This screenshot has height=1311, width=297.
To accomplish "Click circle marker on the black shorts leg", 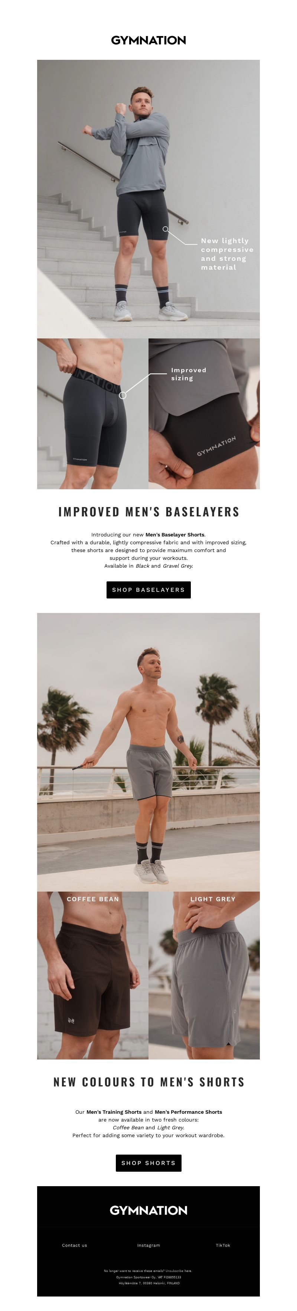I will (165, 229).
